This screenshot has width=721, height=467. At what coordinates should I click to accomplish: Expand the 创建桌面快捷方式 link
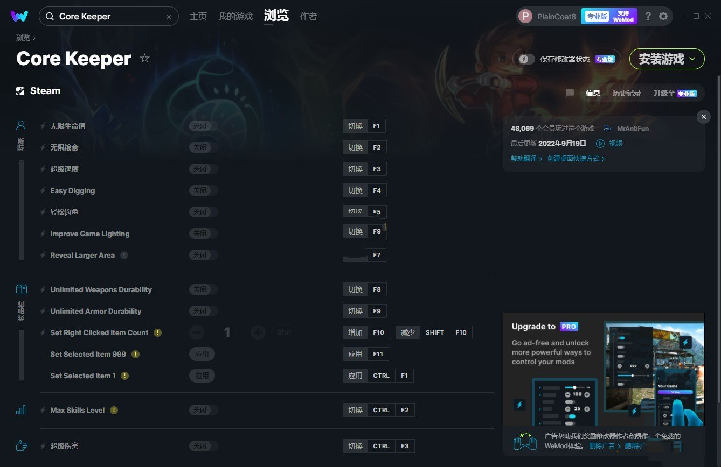[576, 159]
